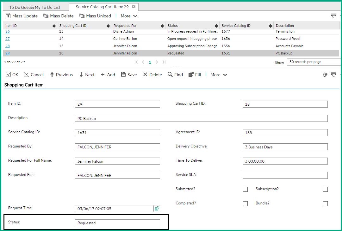Image resolution: width=342 pixels, height=231 pixels.
Task: Click the spell check icon
Action: click(x=325, y=75)
